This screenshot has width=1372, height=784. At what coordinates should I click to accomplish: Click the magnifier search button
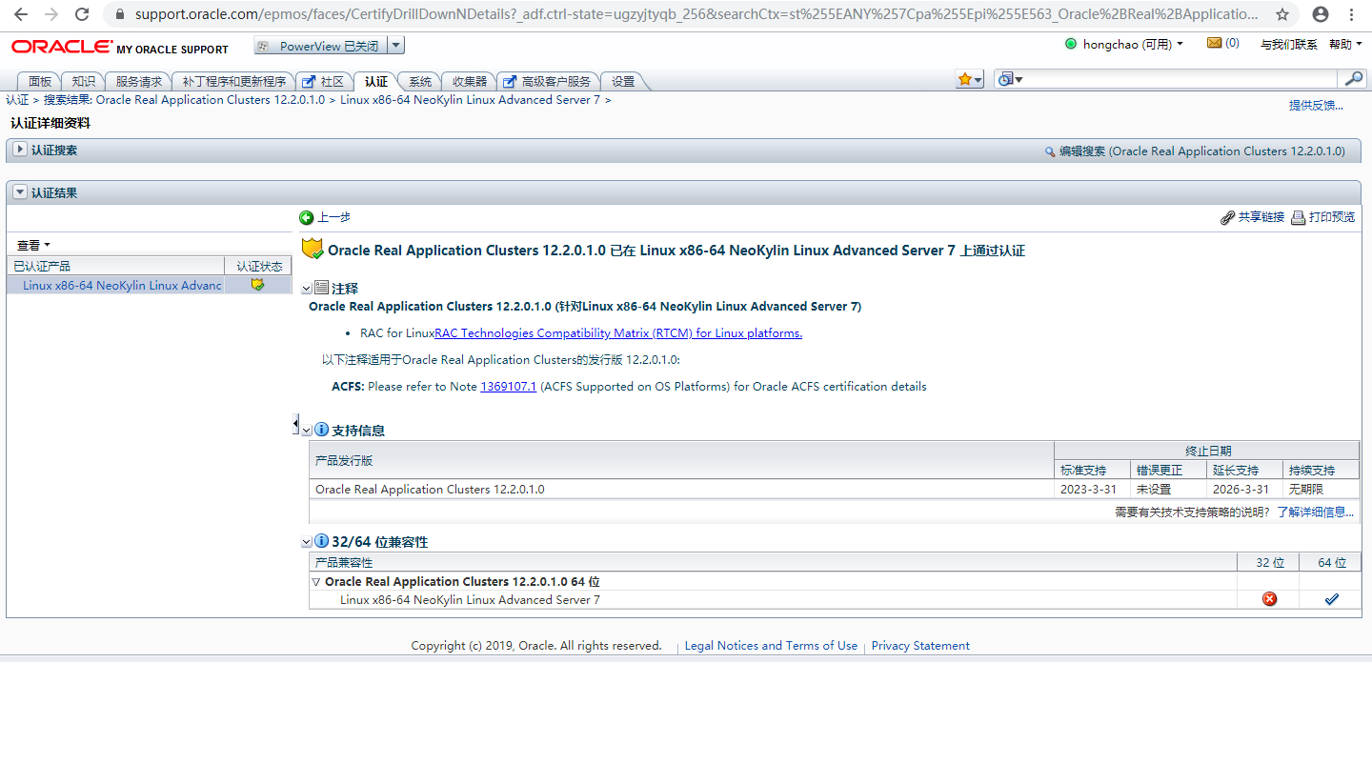coord(1352,79)
